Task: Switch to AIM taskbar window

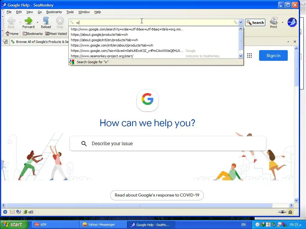Action: pyautogui.click(x=55, y=225)
